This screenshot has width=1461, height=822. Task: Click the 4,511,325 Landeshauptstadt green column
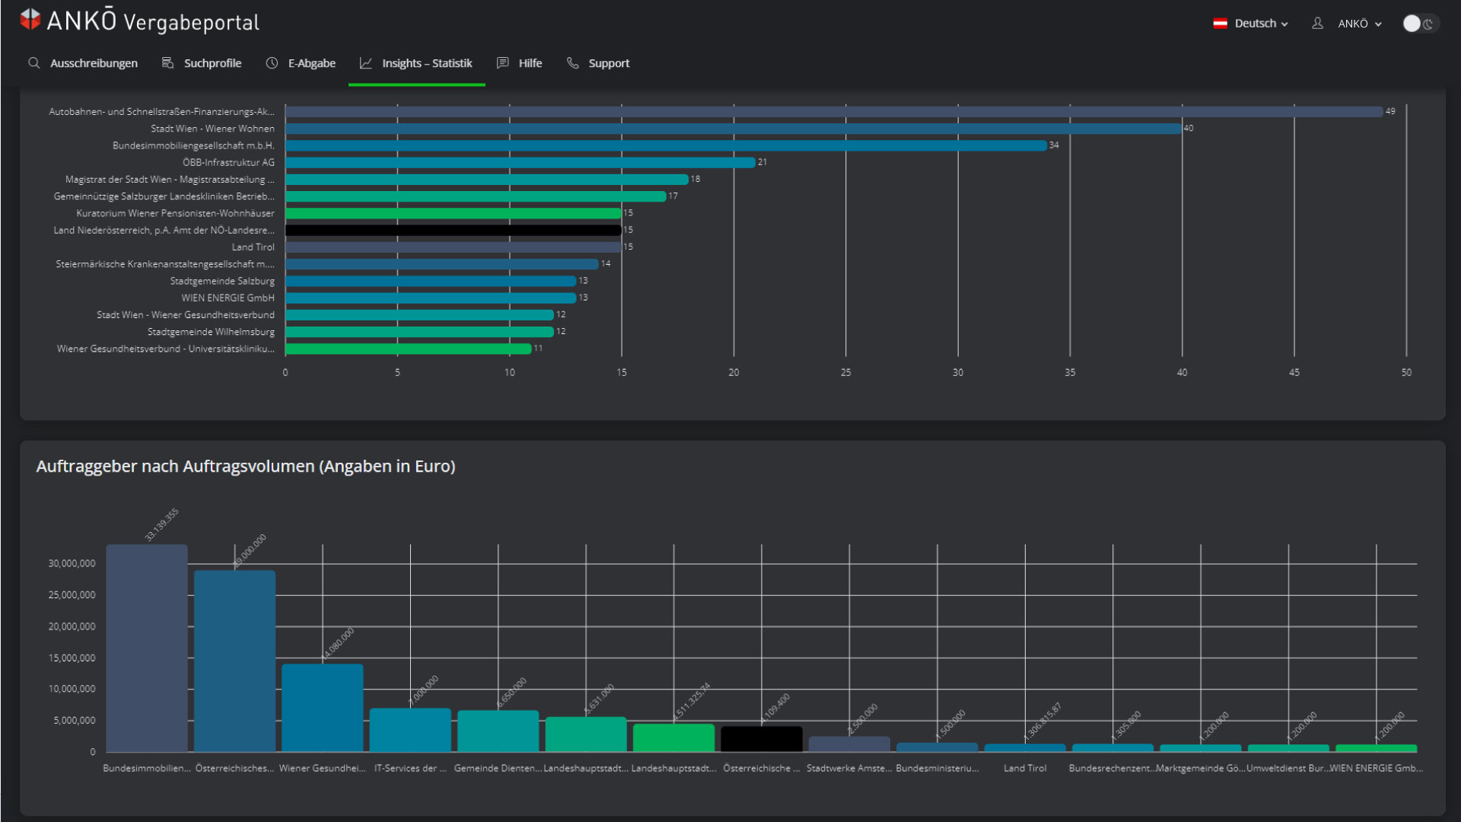(674, 738)
